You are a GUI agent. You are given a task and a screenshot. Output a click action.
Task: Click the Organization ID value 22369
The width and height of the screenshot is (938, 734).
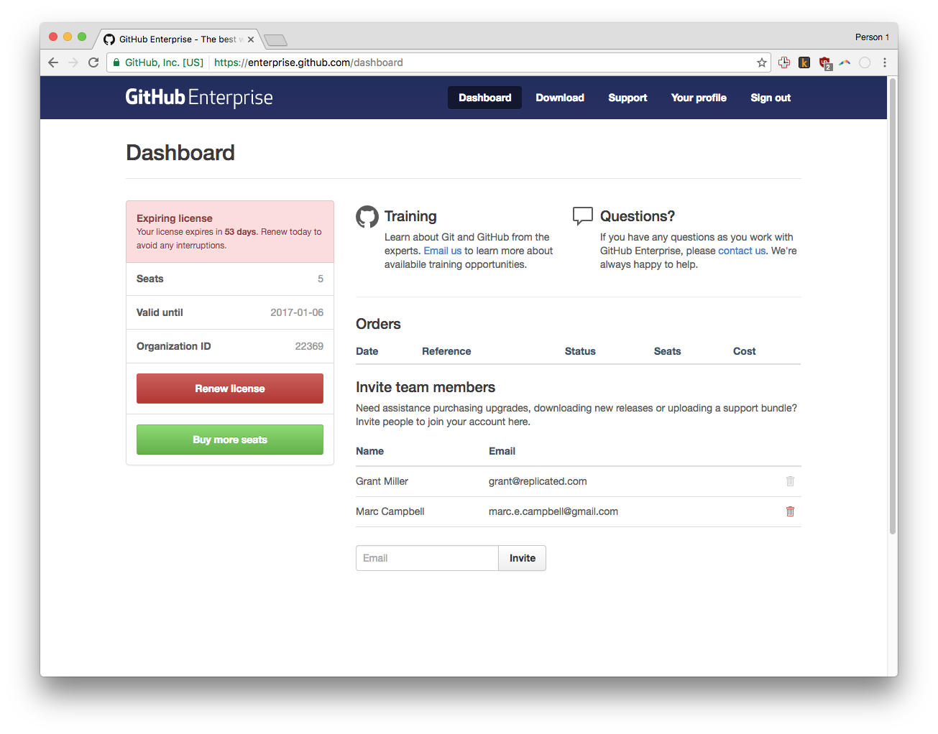click(x=309, y=346)
